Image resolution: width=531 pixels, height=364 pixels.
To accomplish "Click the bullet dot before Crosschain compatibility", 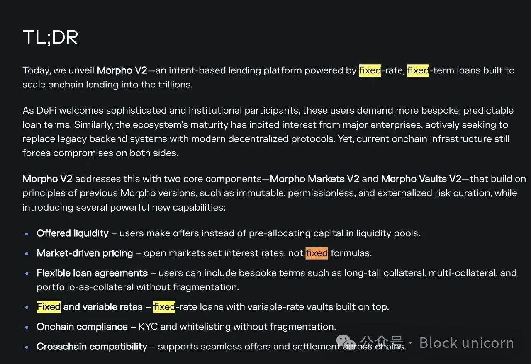I will click(x=27, y=347).
